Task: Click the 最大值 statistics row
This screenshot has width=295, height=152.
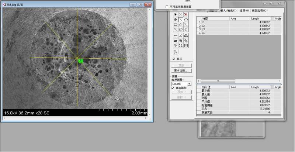Action: 239,94
